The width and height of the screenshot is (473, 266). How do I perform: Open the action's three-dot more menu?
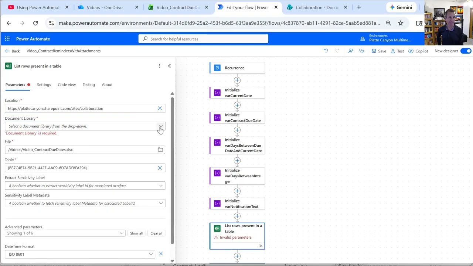point(160,66)
